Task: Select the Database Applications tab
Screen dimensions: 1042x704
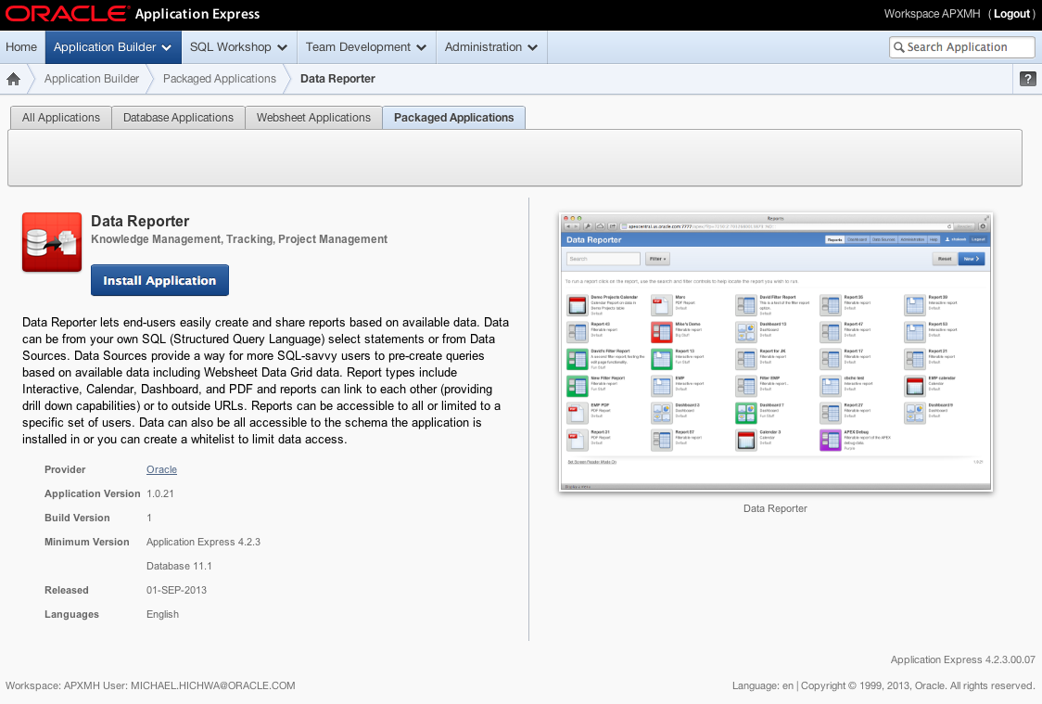Action: [x=177, y=117]
